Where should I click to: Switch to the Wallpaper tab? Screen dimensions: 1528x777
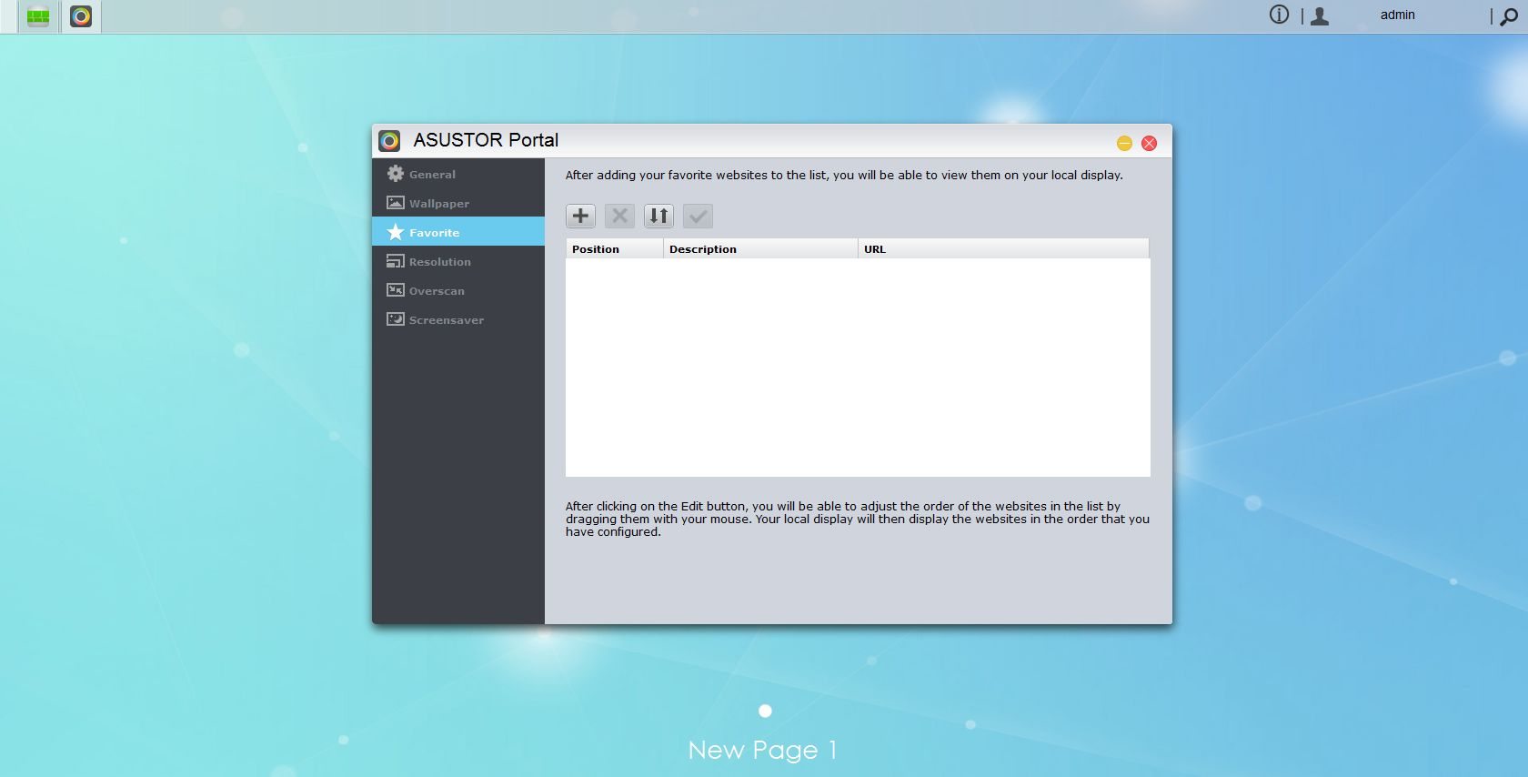tap(458, 203)
